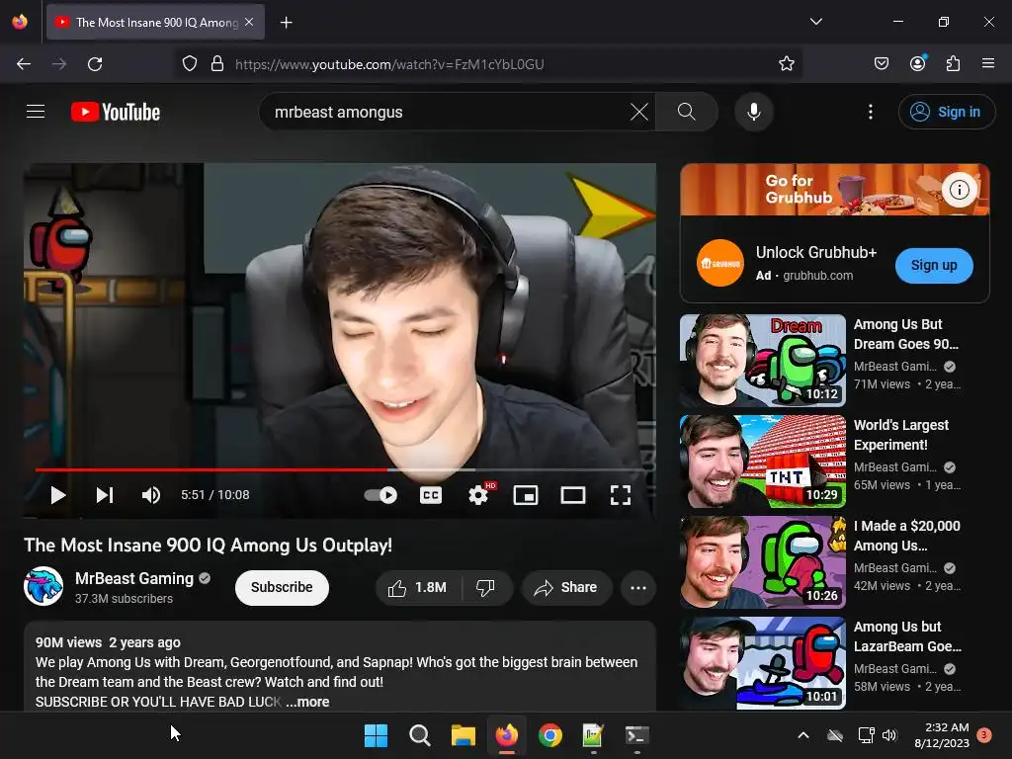This screenshot has width=1012, height=759.
Task: Seek on the red video progress bar
Action: pyautogui.click(x=340, y=469)
